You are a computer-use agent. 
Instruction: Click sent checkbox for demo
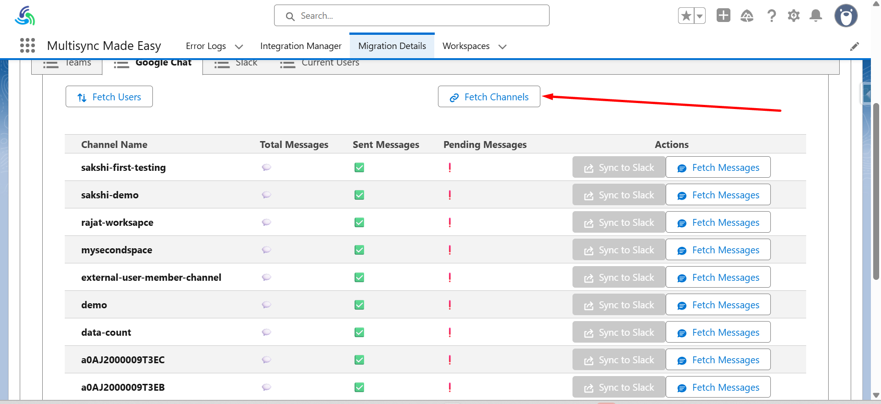point(359,305)
